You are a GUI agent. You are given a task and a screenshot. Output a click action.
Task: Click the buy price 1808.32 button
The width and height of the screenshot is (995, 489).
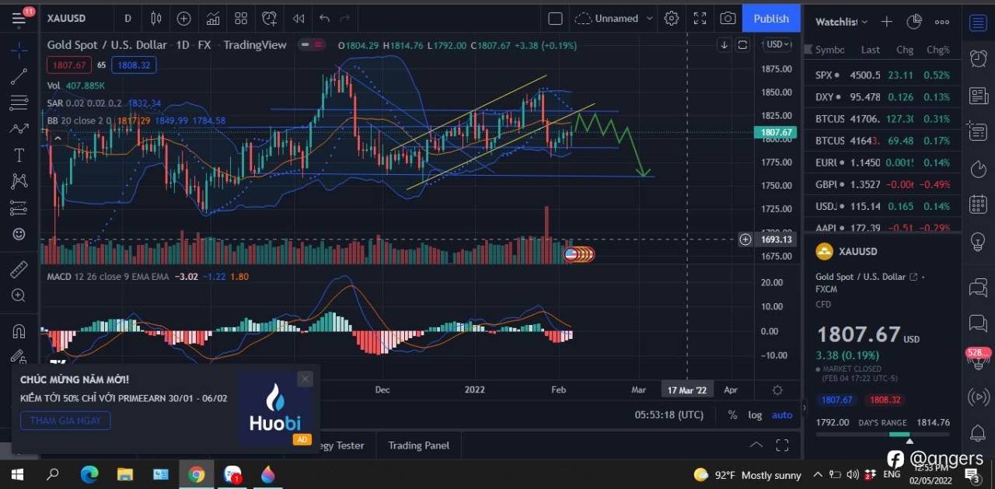[134, 65]
